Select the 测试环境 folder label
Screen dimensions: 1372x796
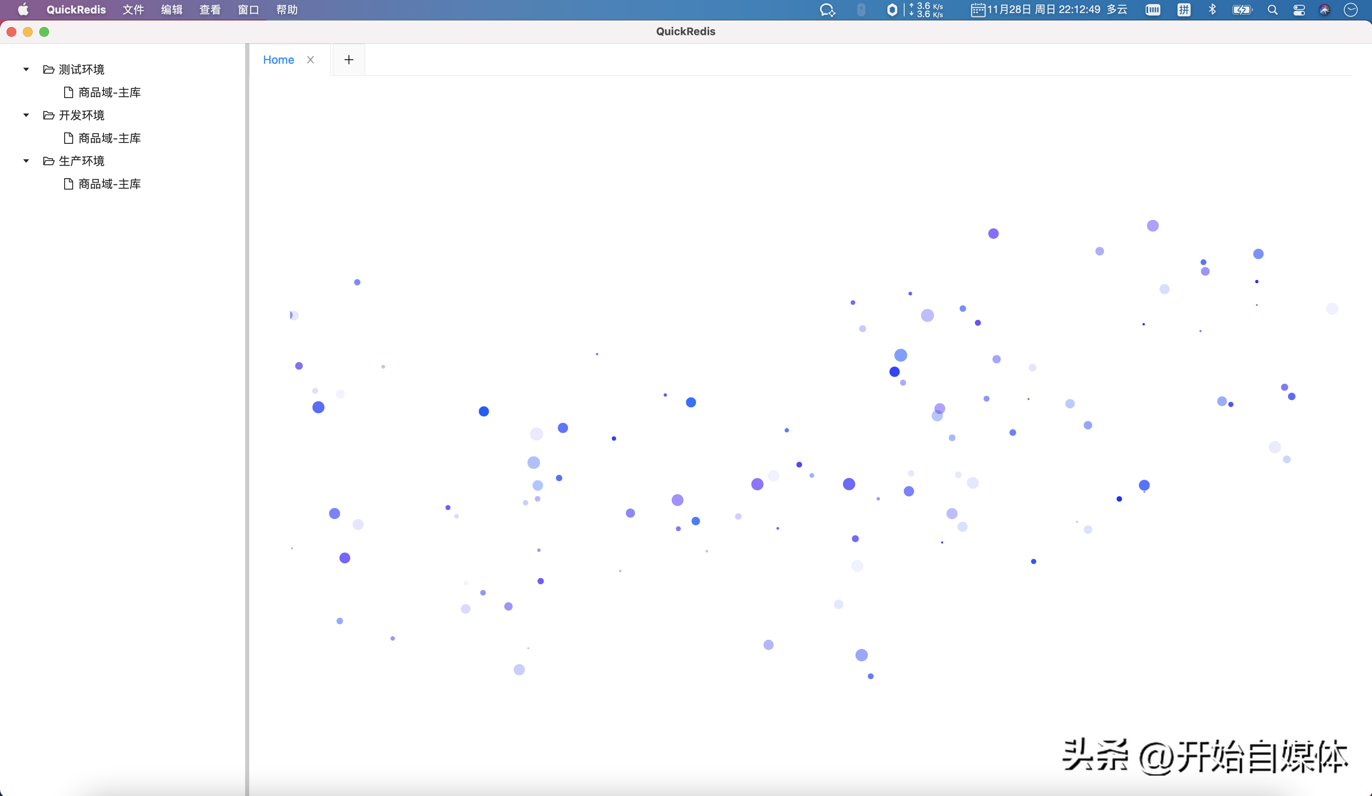click(x=82, y=69)
